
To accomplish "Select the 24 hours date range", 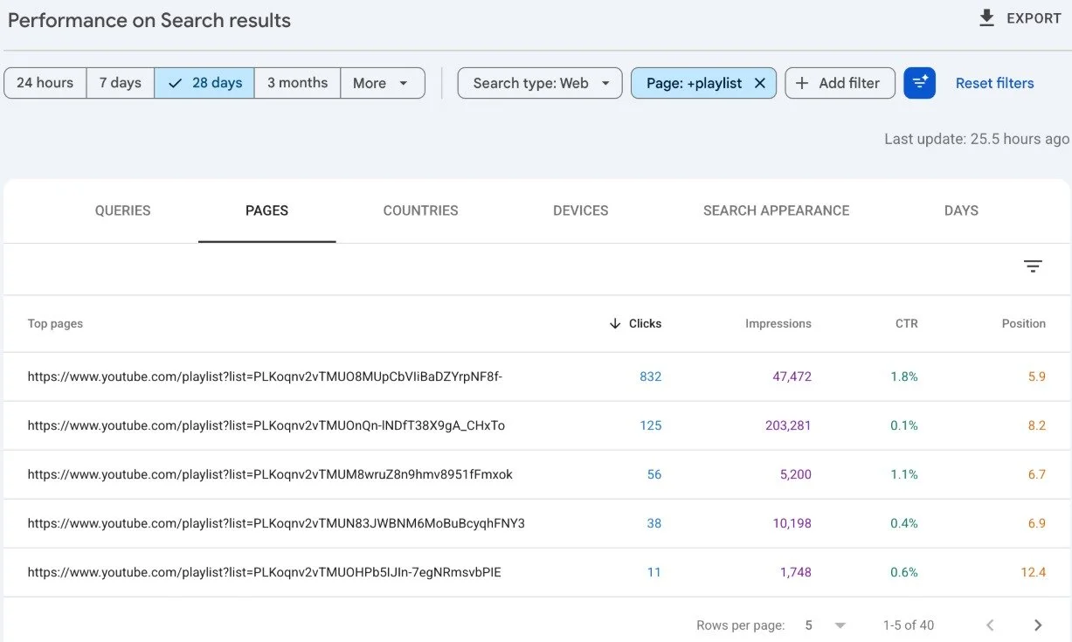I will (x=45, y=83).
